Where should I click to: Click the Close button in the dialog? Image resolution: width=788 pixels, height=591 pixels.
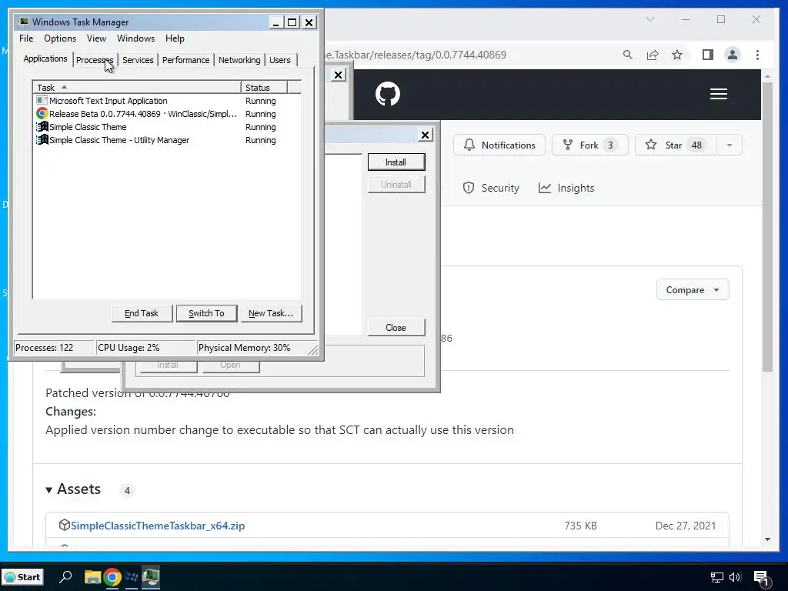tap(396, 327)
